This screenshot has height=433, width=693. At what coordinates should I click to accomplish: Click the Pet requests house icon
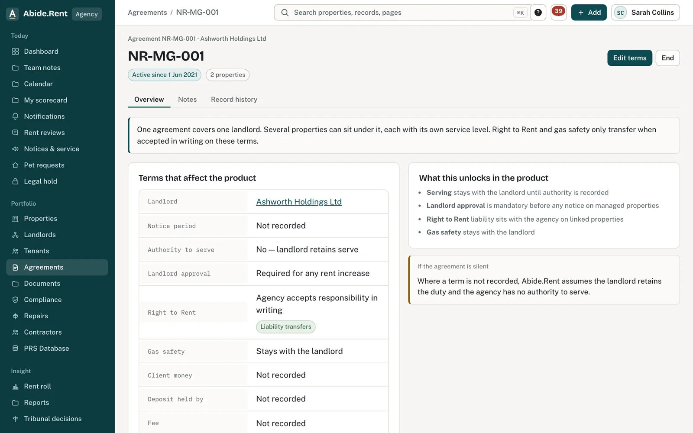[15, 165]
